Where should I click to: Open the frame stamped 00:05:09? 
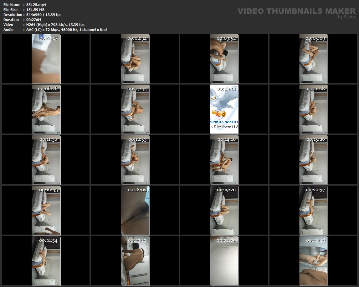[x=313, y=59]
